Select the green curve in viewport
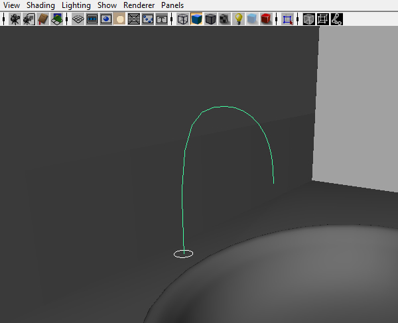 coord(182,193)
